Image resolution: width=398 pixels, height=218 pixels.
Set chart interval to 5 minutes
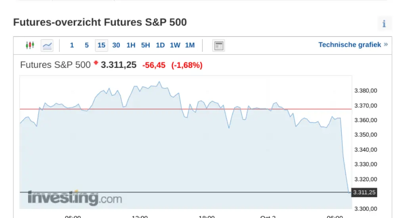click(x=86, y=46)
